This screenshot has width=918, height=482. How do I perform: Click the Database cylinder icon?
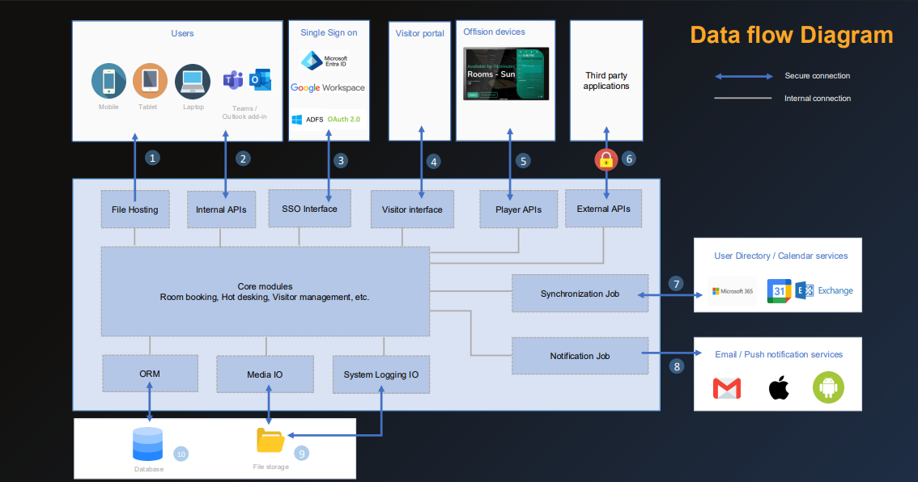click(x=148, y=443)
